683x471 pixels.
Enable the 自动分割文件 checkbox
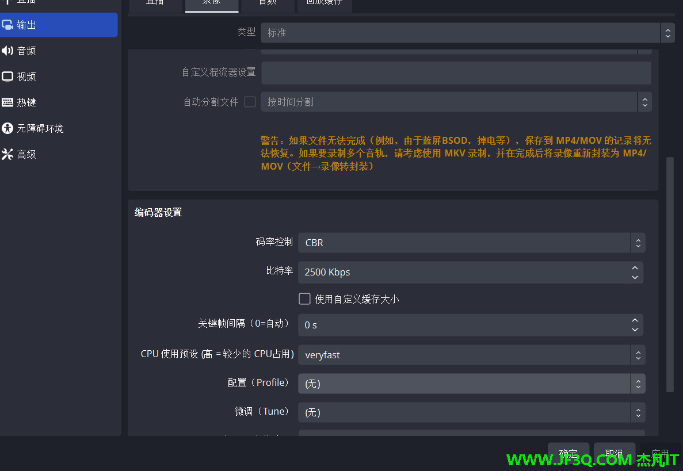click(x=250, y=102)
